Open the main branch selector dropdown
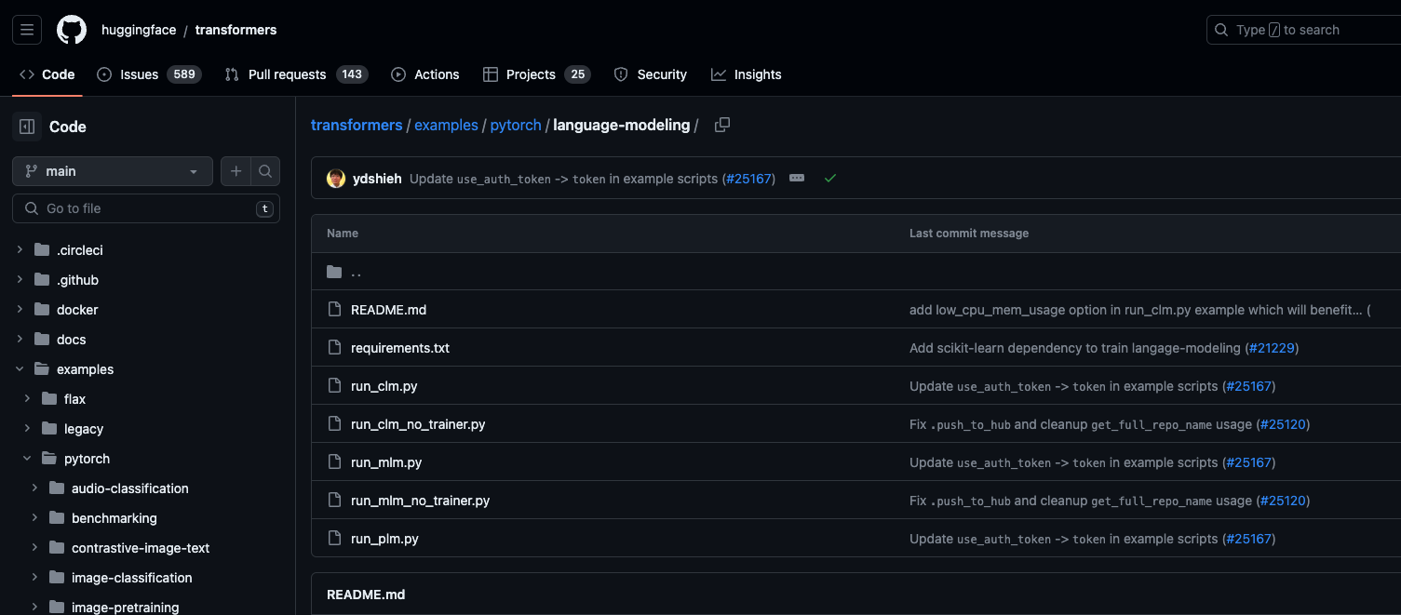 113,171
